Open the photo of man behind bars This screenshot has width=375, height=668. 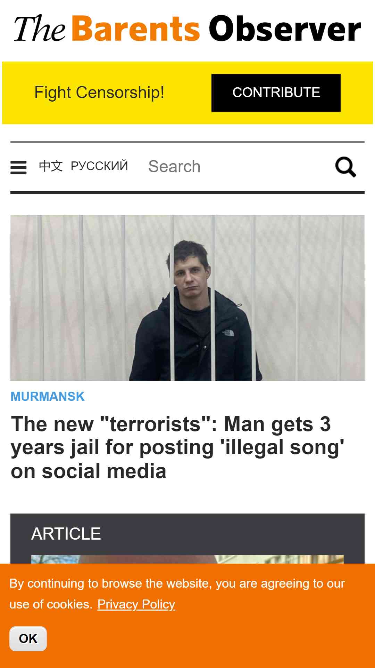coord(187,298)
